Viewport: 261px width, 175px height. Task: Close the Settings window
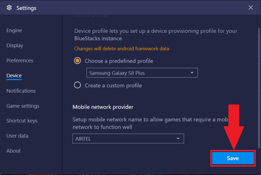(251, 8)
